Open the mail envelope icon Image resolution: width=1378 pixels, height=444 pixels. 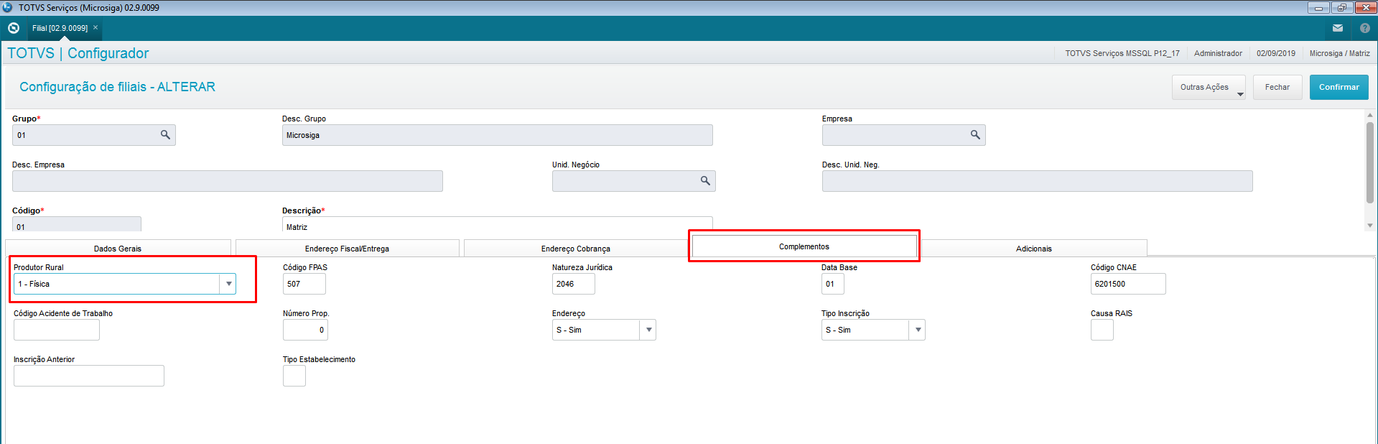pyautogui.click(x=1338, y=28)
